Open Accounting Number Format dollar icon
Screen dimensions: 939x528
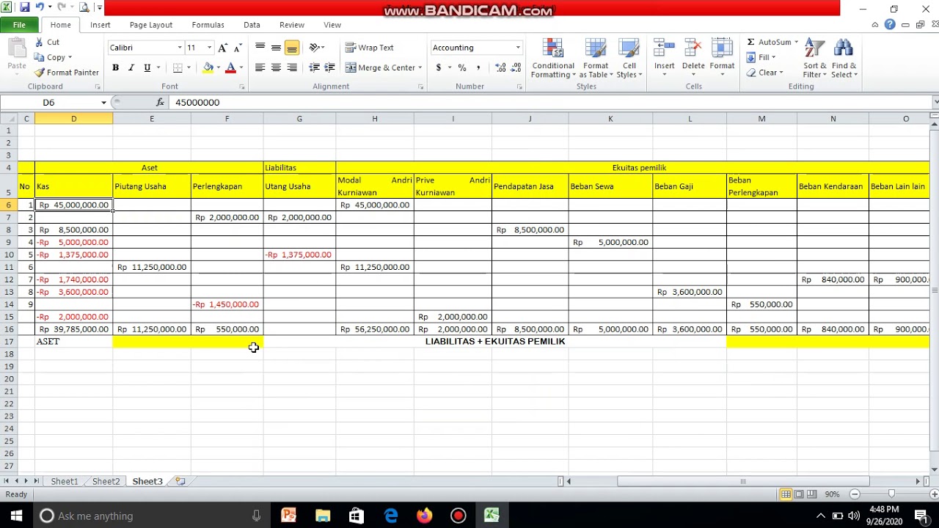point(439,67)
